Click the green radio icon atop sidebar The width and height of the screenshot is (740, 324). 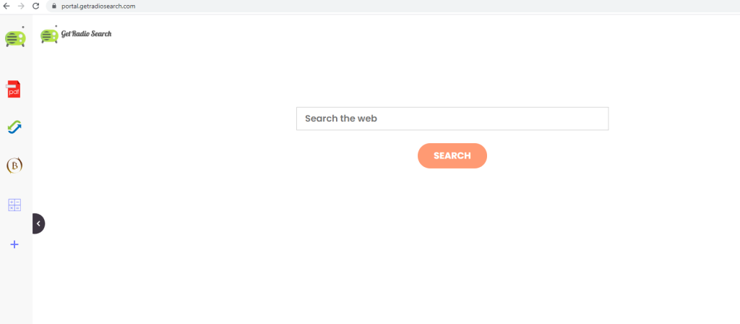pyautogui.click(x=15, y=37)
